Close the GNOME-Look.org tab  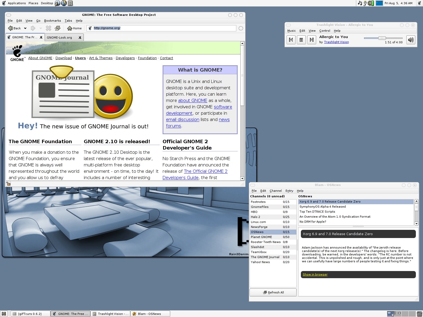(x=80, y=38)
